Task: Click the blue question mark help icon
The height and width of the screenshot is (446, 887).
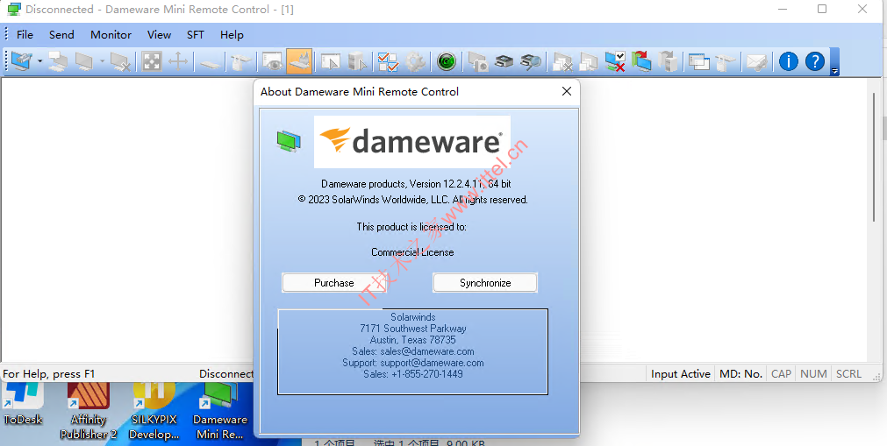Action: (x=815, y=61)
